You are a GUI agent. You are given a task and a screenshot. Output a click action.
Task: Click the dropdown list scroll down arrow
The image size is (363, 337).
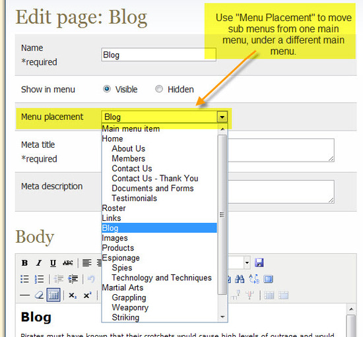222,317
